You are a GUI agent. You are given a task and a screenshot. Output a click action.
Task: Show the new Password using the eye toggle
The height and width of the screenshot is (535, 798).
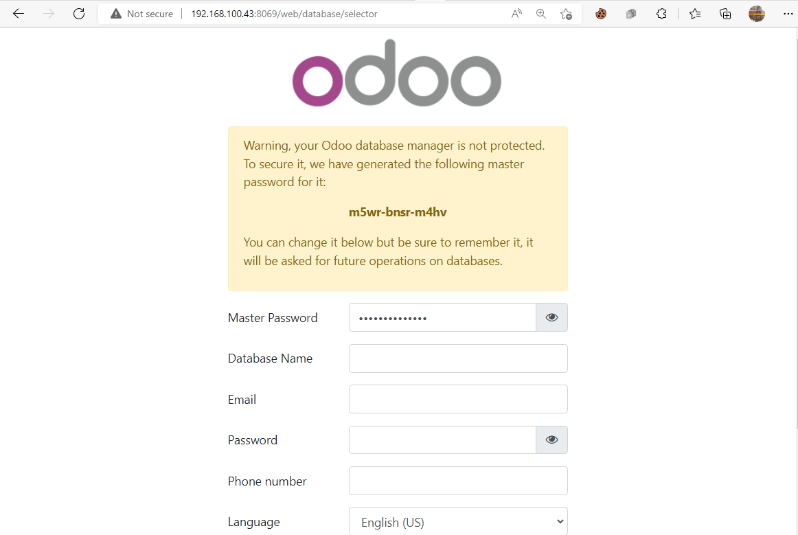[551, 440]
